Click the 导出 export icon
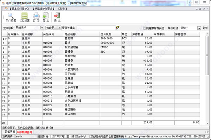The image size is (211, 140). (46, 17)
